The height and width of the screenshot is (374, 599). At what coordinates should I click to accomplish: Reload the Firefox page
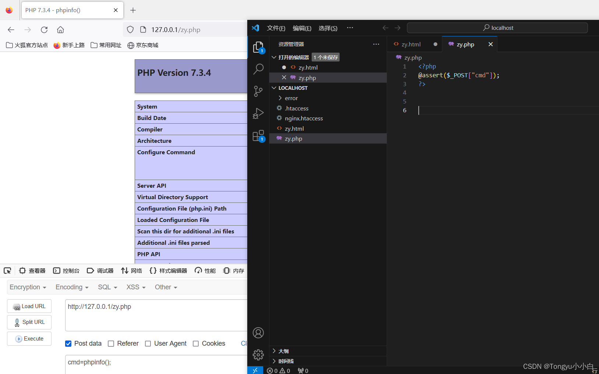click(x=44, y=30)
